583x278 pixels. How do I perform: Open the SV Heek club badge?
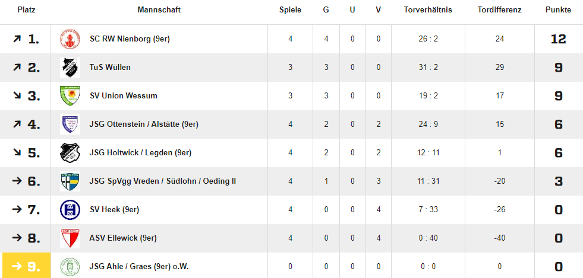coord(70,210)
